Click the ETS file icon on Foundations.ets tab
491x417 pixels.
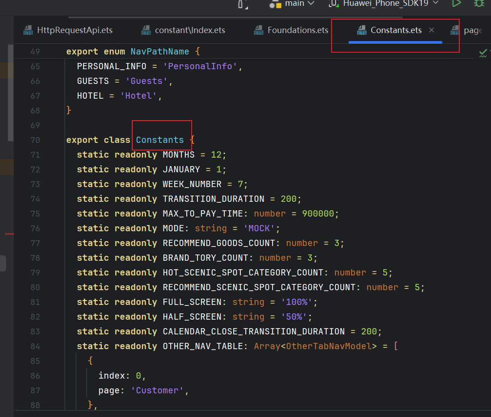259,30
